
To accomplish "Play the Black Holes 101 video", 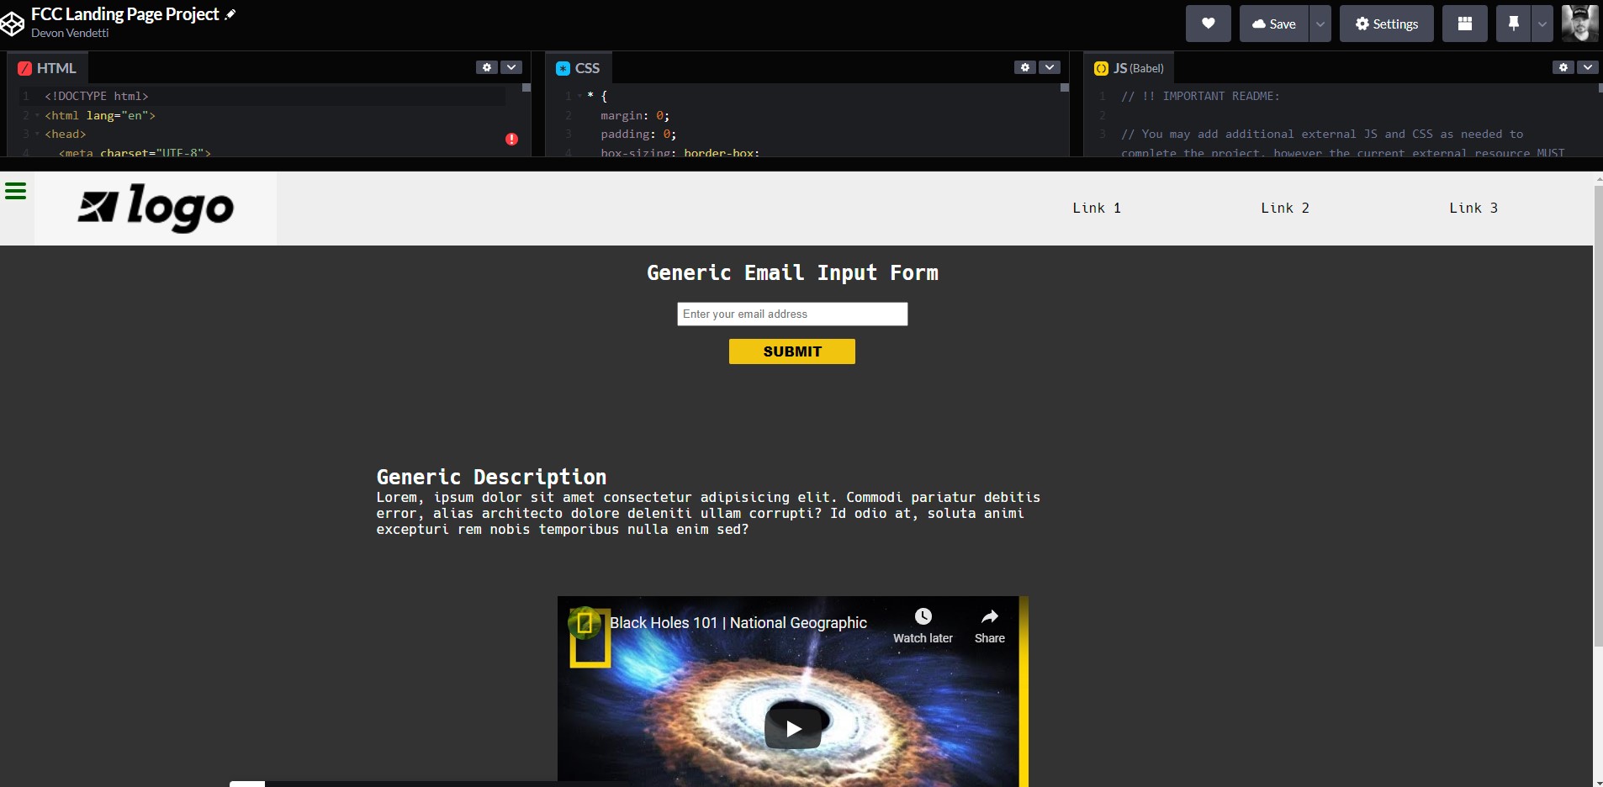I will [x=792, y=728].
